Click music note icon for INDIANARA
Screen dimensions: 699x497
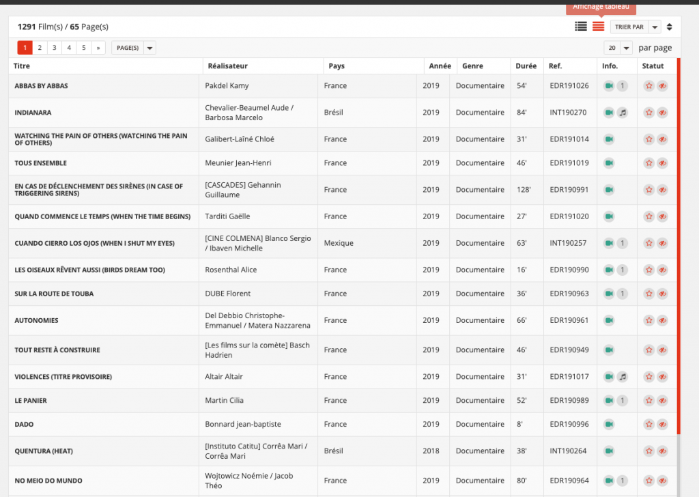click(x=622, y=113)
